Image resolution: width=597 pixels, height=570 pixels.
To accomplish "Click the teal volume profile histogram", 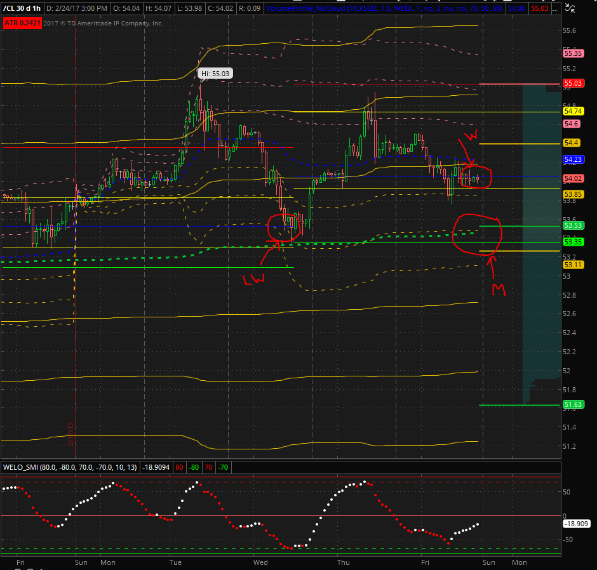I will point(541,244).
